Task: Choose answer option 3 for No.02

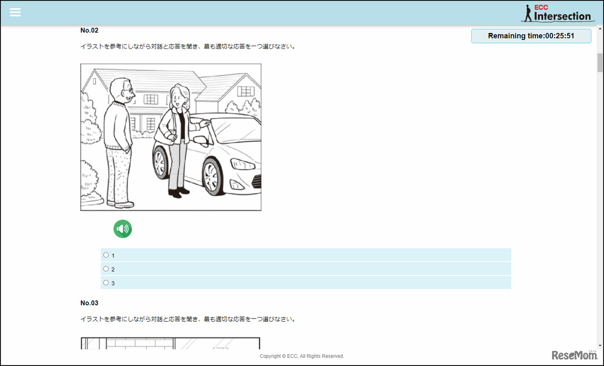Action: click(x=106, y=283)
